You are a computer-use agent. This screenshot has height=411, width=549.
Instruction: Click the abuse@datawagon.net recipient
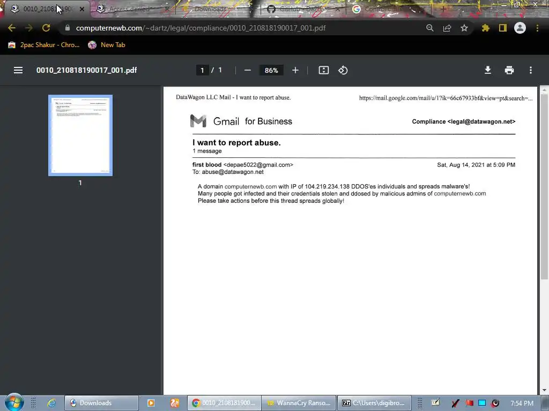pyautogui.click(x=233, y=172)
